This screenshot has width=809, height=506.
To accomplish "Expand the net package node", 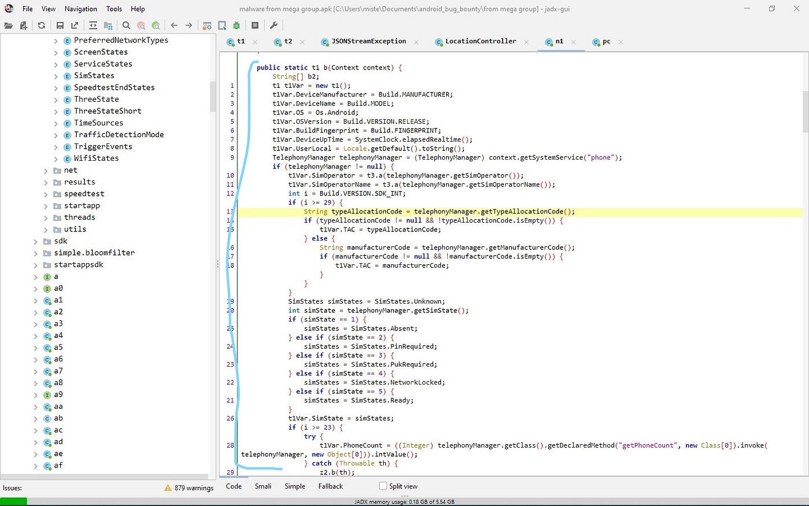I will coord(46,171).
